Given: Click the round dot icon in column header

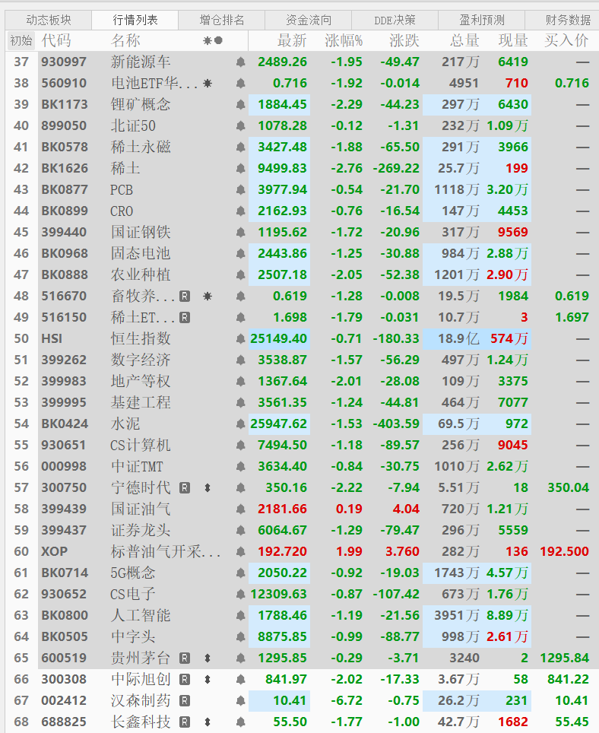Looking at the screenshot, I should tap(218, 40).
